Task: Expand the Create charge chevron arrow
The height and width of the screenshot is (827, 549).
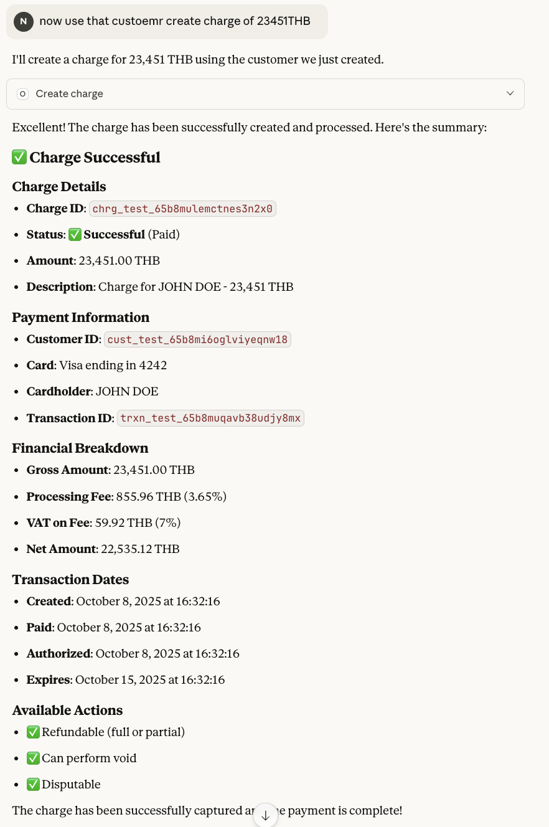Action: click(510, 93)
